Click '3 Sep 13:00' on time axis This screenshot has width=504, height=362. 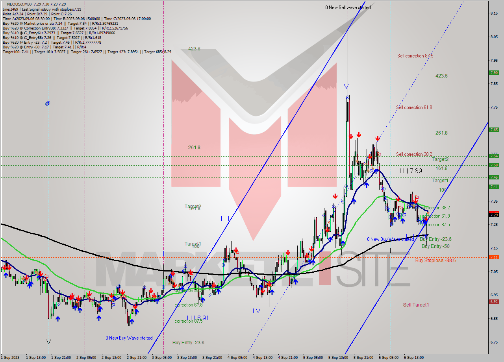(x=187, y=358)
